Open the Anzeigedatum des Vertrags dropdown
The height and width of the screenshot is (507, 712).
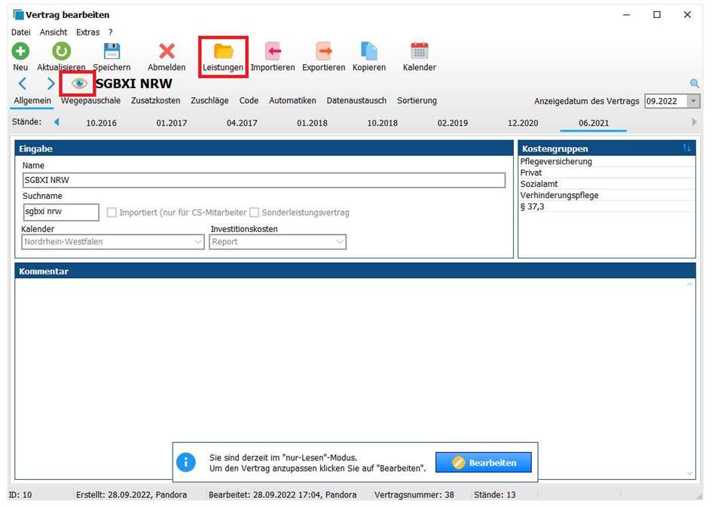pos(693,101)
